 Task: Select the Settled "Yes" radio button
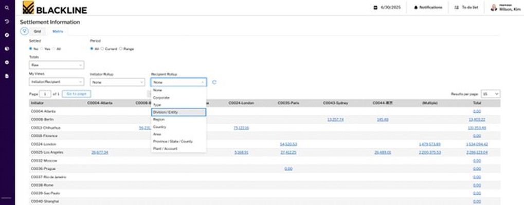(42, 49)
